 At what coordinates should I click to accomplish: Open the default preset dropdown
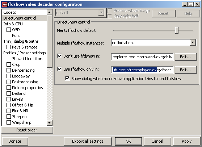click(x=101, y=13)
